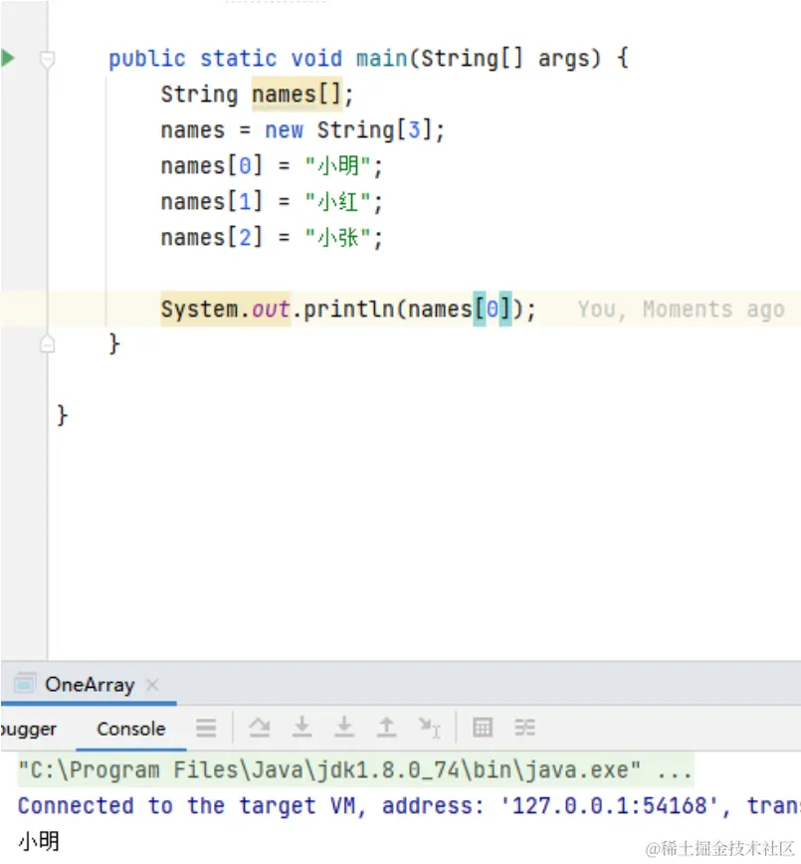Viewport: 801px width, 864px height.
Task: Click the Step Into debug icon
Action: 301,728
